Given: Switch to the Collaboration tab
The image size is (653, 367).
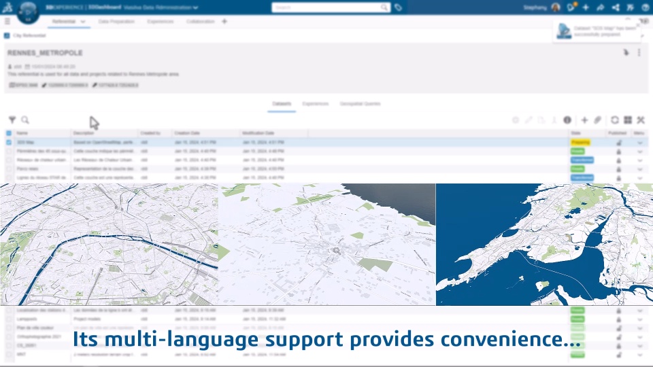Looking at the screenshot, I should [200, 21].
